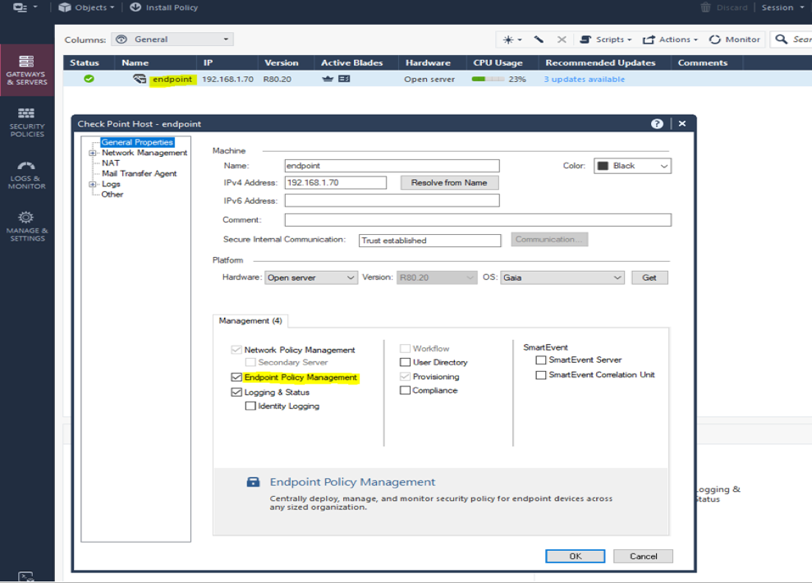Expand the Logs tree node
The image size is (812, 583).
92,184
